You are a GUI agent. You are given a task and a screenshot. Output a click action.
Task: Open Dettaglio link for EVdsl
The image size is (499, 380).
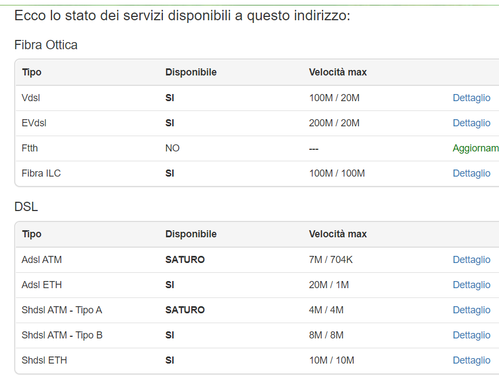pyautogui.click(x=471, y=123)
